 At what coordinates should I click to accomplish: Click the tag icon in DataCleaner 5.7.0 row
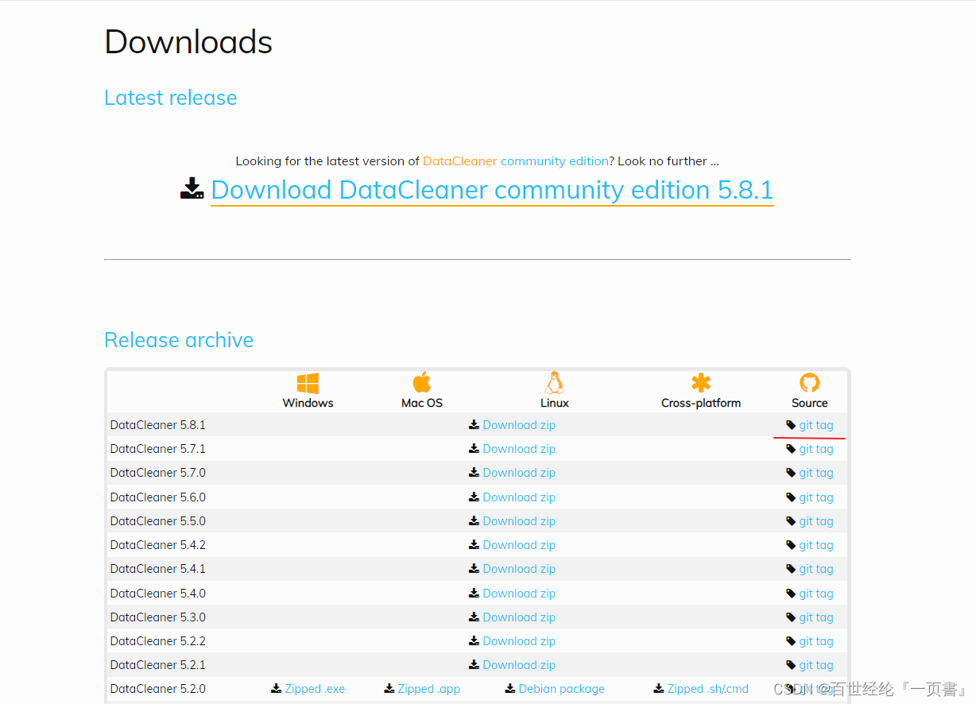(791, 473)
